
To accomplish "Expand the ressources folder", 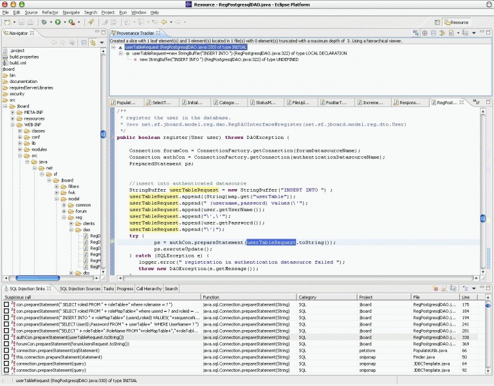I will click(13, 118).
